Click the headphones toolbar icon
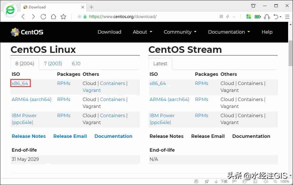 (x=267, y=17)
